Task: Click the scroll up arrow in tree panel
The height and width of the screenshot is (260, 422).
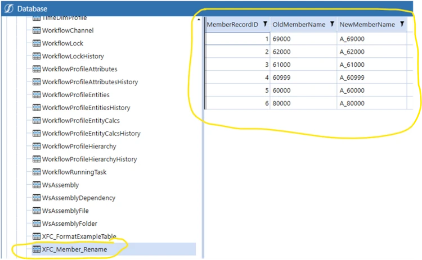Action: [199, 21]
